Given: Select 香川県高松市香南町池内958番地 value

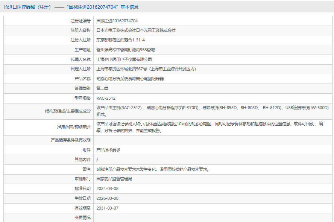Looking at the screenshot, I should [126, 50].
